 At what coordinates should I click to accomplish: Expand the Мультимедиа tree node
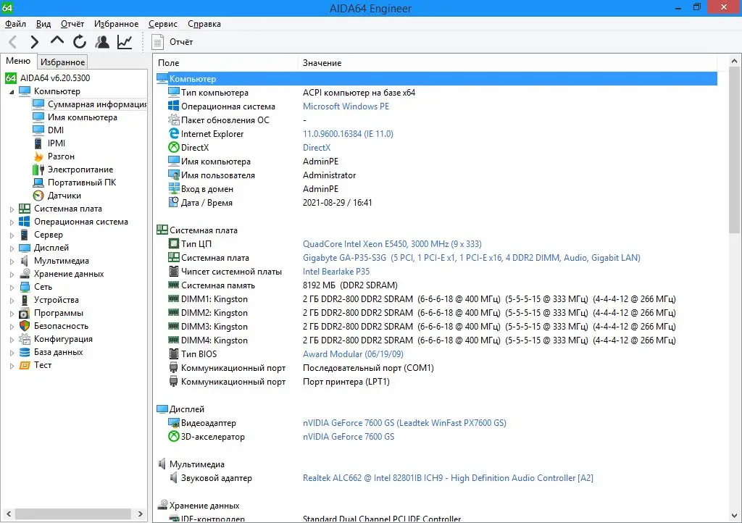tap(12, 261)
